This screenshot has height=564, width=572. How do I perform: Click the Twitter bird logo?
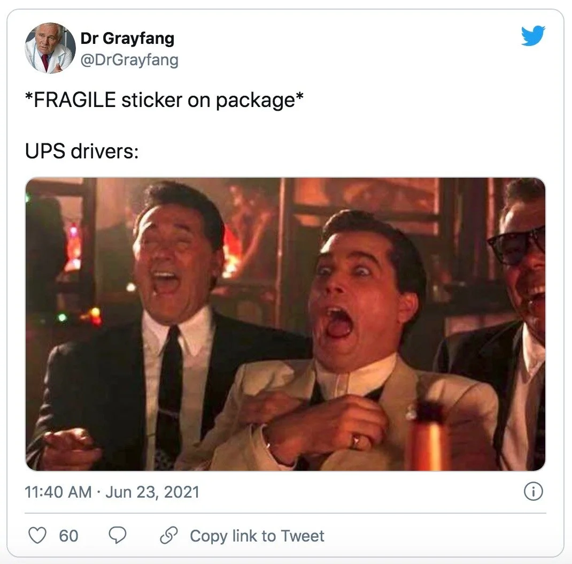pyautogui.click(x=533, y=35)
